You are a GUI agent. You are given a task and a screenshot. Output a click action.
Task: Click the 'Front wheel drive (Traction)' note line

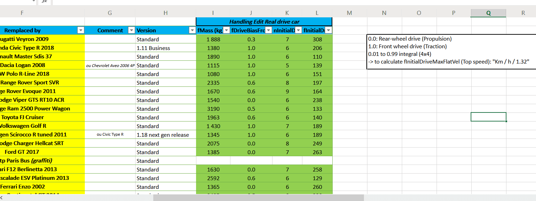(x=407, y=46)
